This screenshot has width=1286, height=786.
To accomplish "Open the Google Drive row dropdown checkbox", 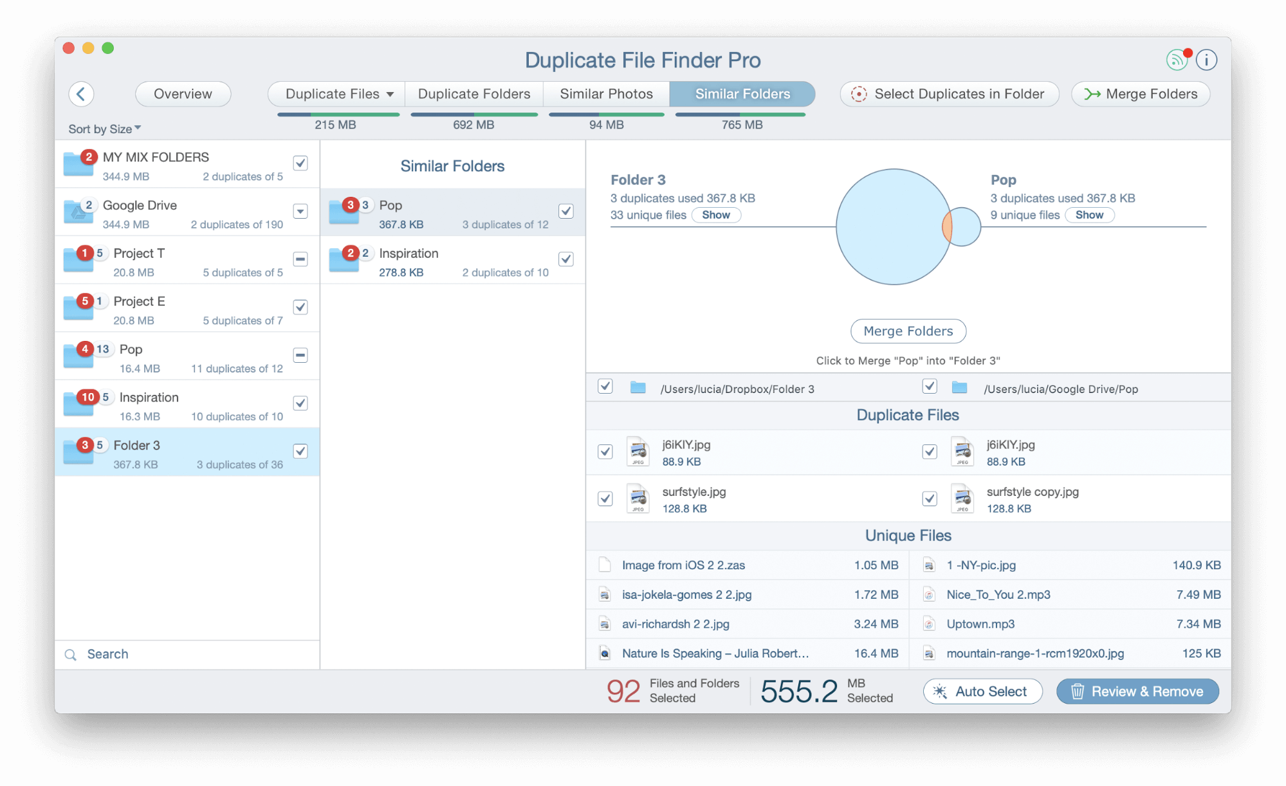I will click(300, 211).
